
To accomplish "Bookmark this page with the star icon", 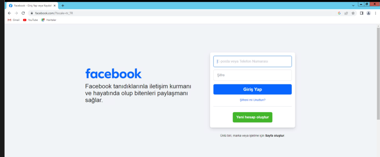I will coord(353,13).
